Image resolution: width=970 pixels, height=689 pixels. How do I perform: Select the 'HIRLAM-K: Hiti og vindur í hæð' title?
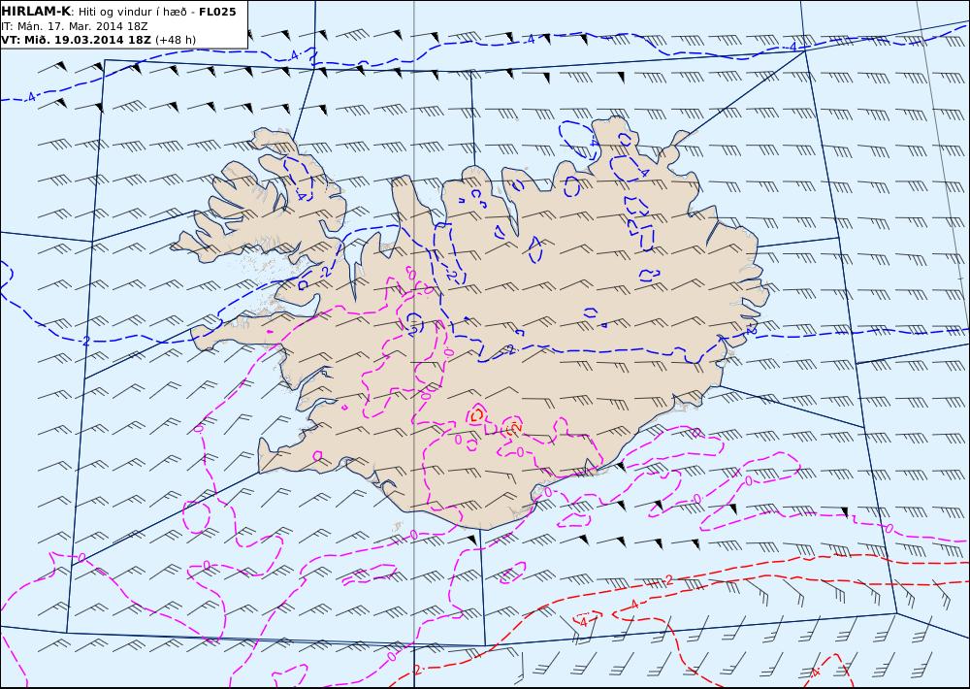96,12
